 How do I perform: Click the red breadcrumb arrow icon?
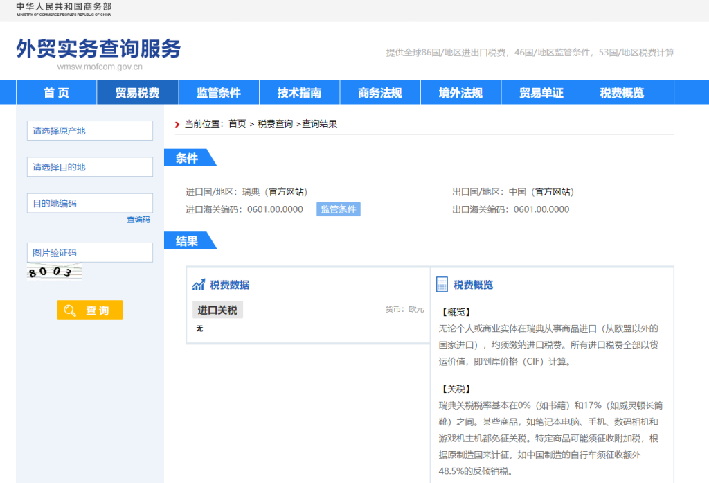[x=177, y=124]
